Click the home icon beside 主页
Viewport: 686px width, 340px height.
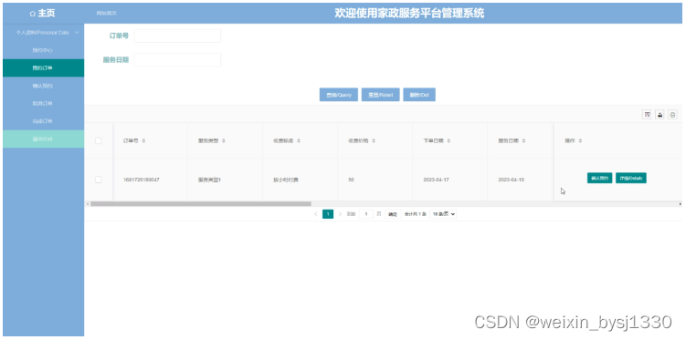32,14
